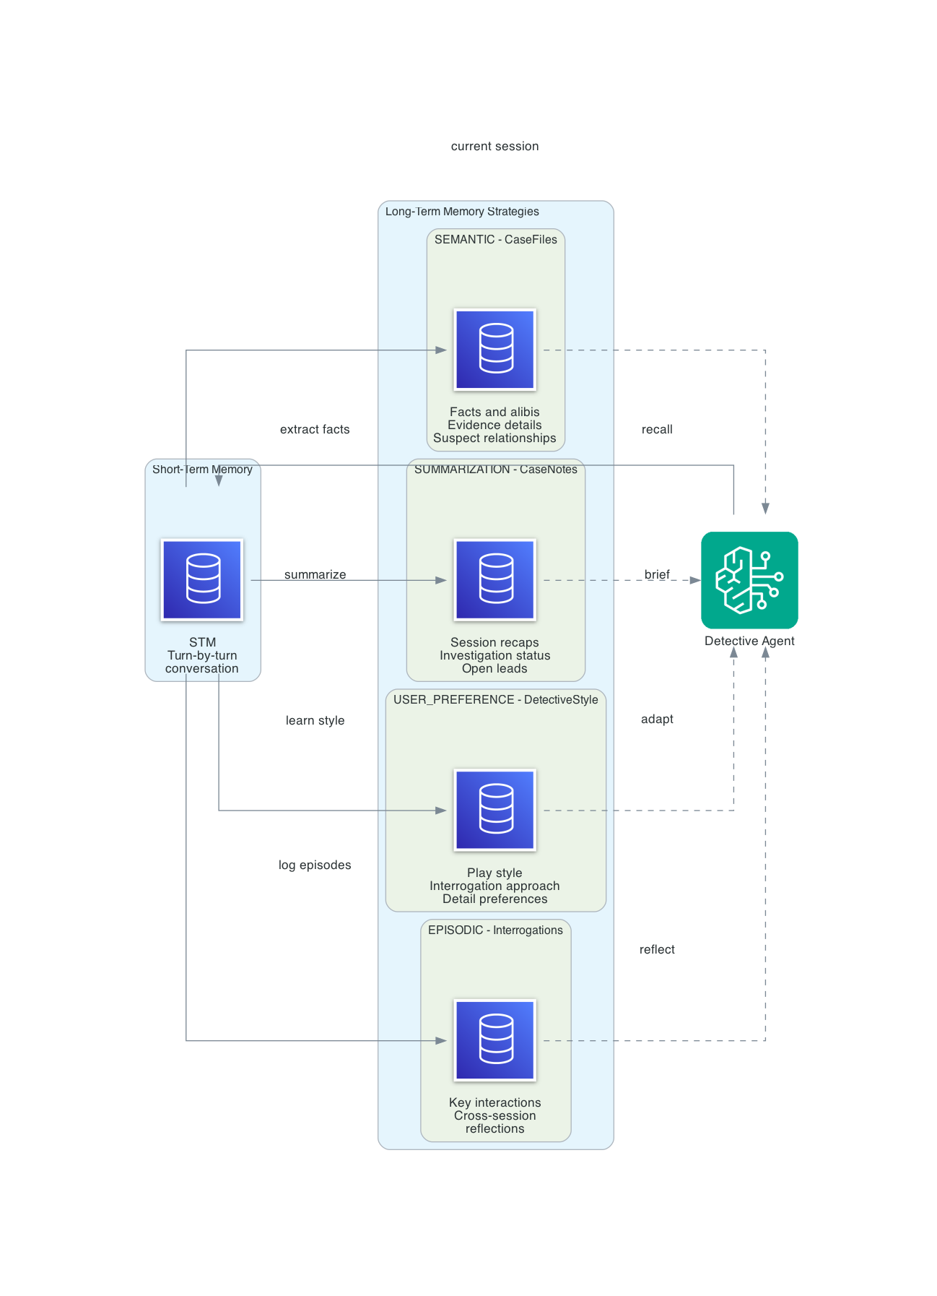937x1296 pixels.
Task: Select the 'learn style' edge label
Action: [x=315, y=720]
